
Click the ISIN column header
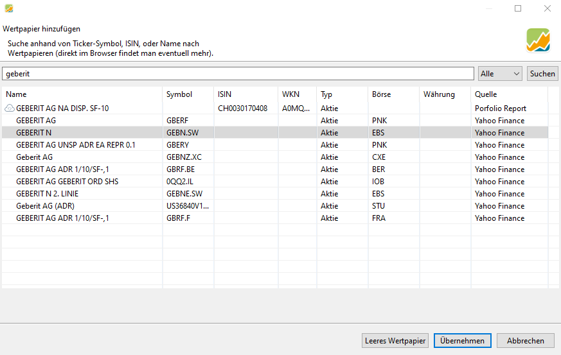[245, 94]
